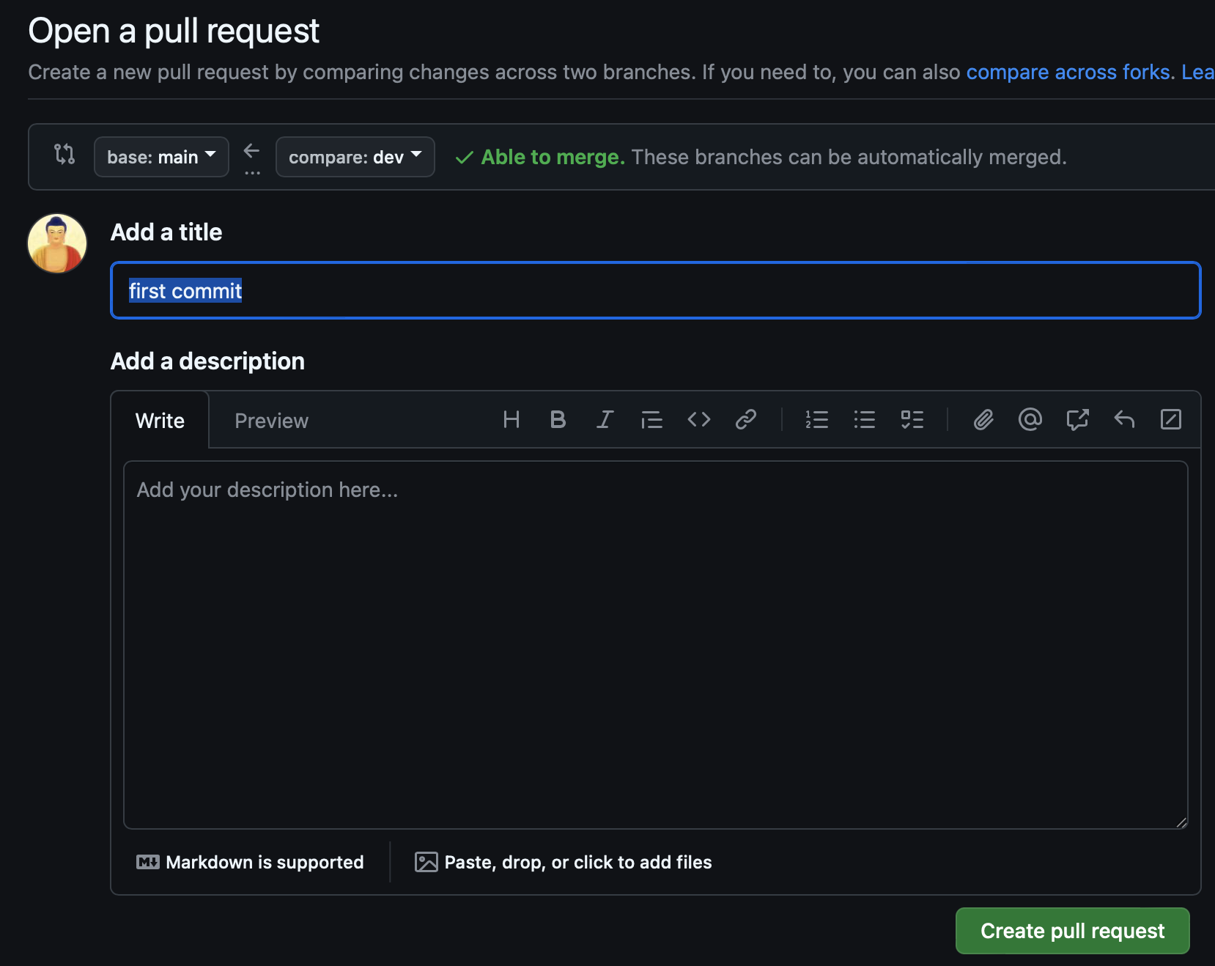Insert a cross-reference to an issue

click(x=1078, y=419)
